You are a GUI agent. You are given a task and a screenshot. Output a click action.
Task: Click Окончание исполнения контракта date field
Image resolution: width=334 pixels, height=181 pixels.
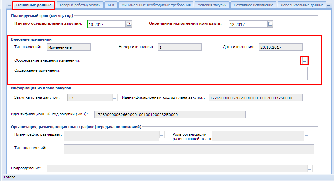coord(248,24)
